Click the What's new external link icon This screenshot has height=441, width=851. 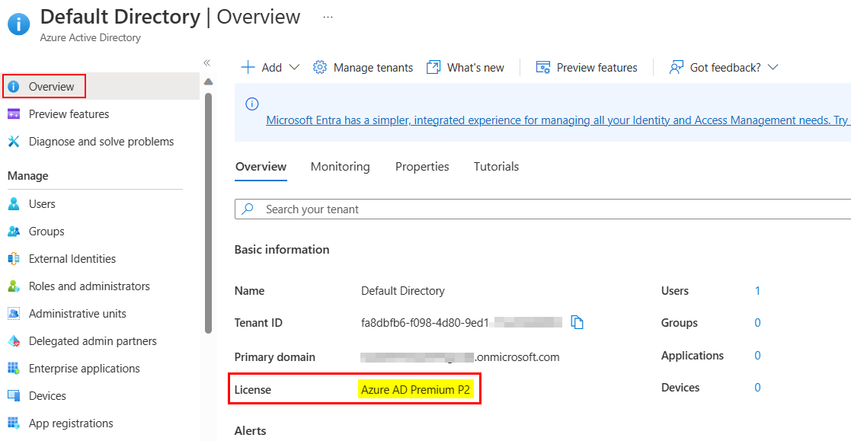pyautogui.click(x=433, y=67)
